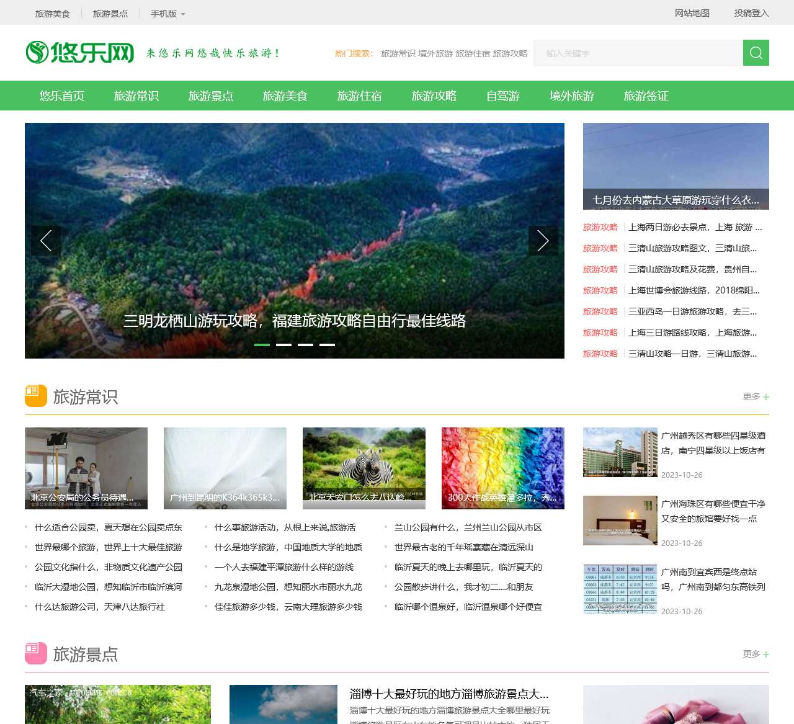
Task: Open article 什么事旅游活动
Action: 285,527
